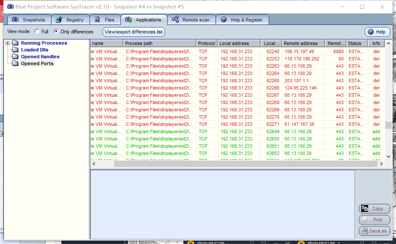Click the add info cell for port 62652
This screenshot has width=396, height=244.
coord(376,153)
